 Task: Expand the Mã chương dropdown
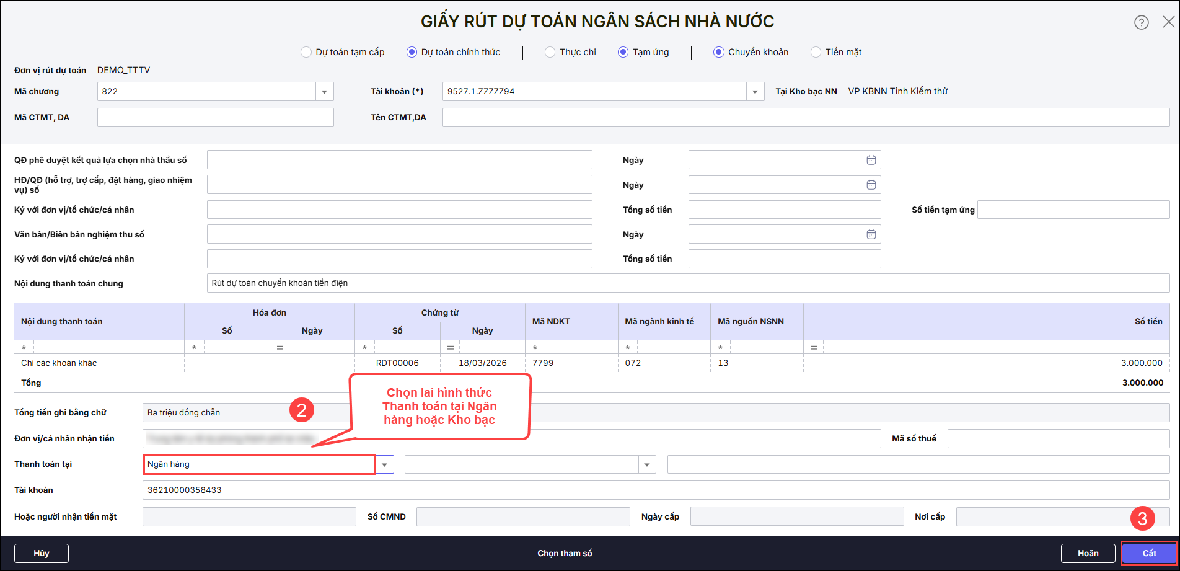click(324, 92)
